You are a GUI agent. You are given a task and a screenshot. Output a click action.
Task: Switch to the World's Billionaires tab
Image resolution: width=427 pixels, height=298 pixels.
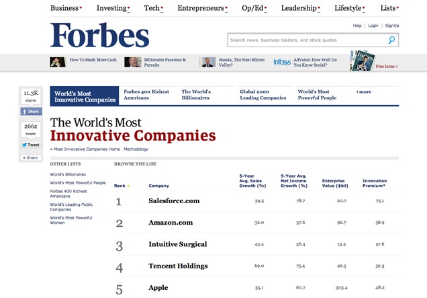pos(196,95)
